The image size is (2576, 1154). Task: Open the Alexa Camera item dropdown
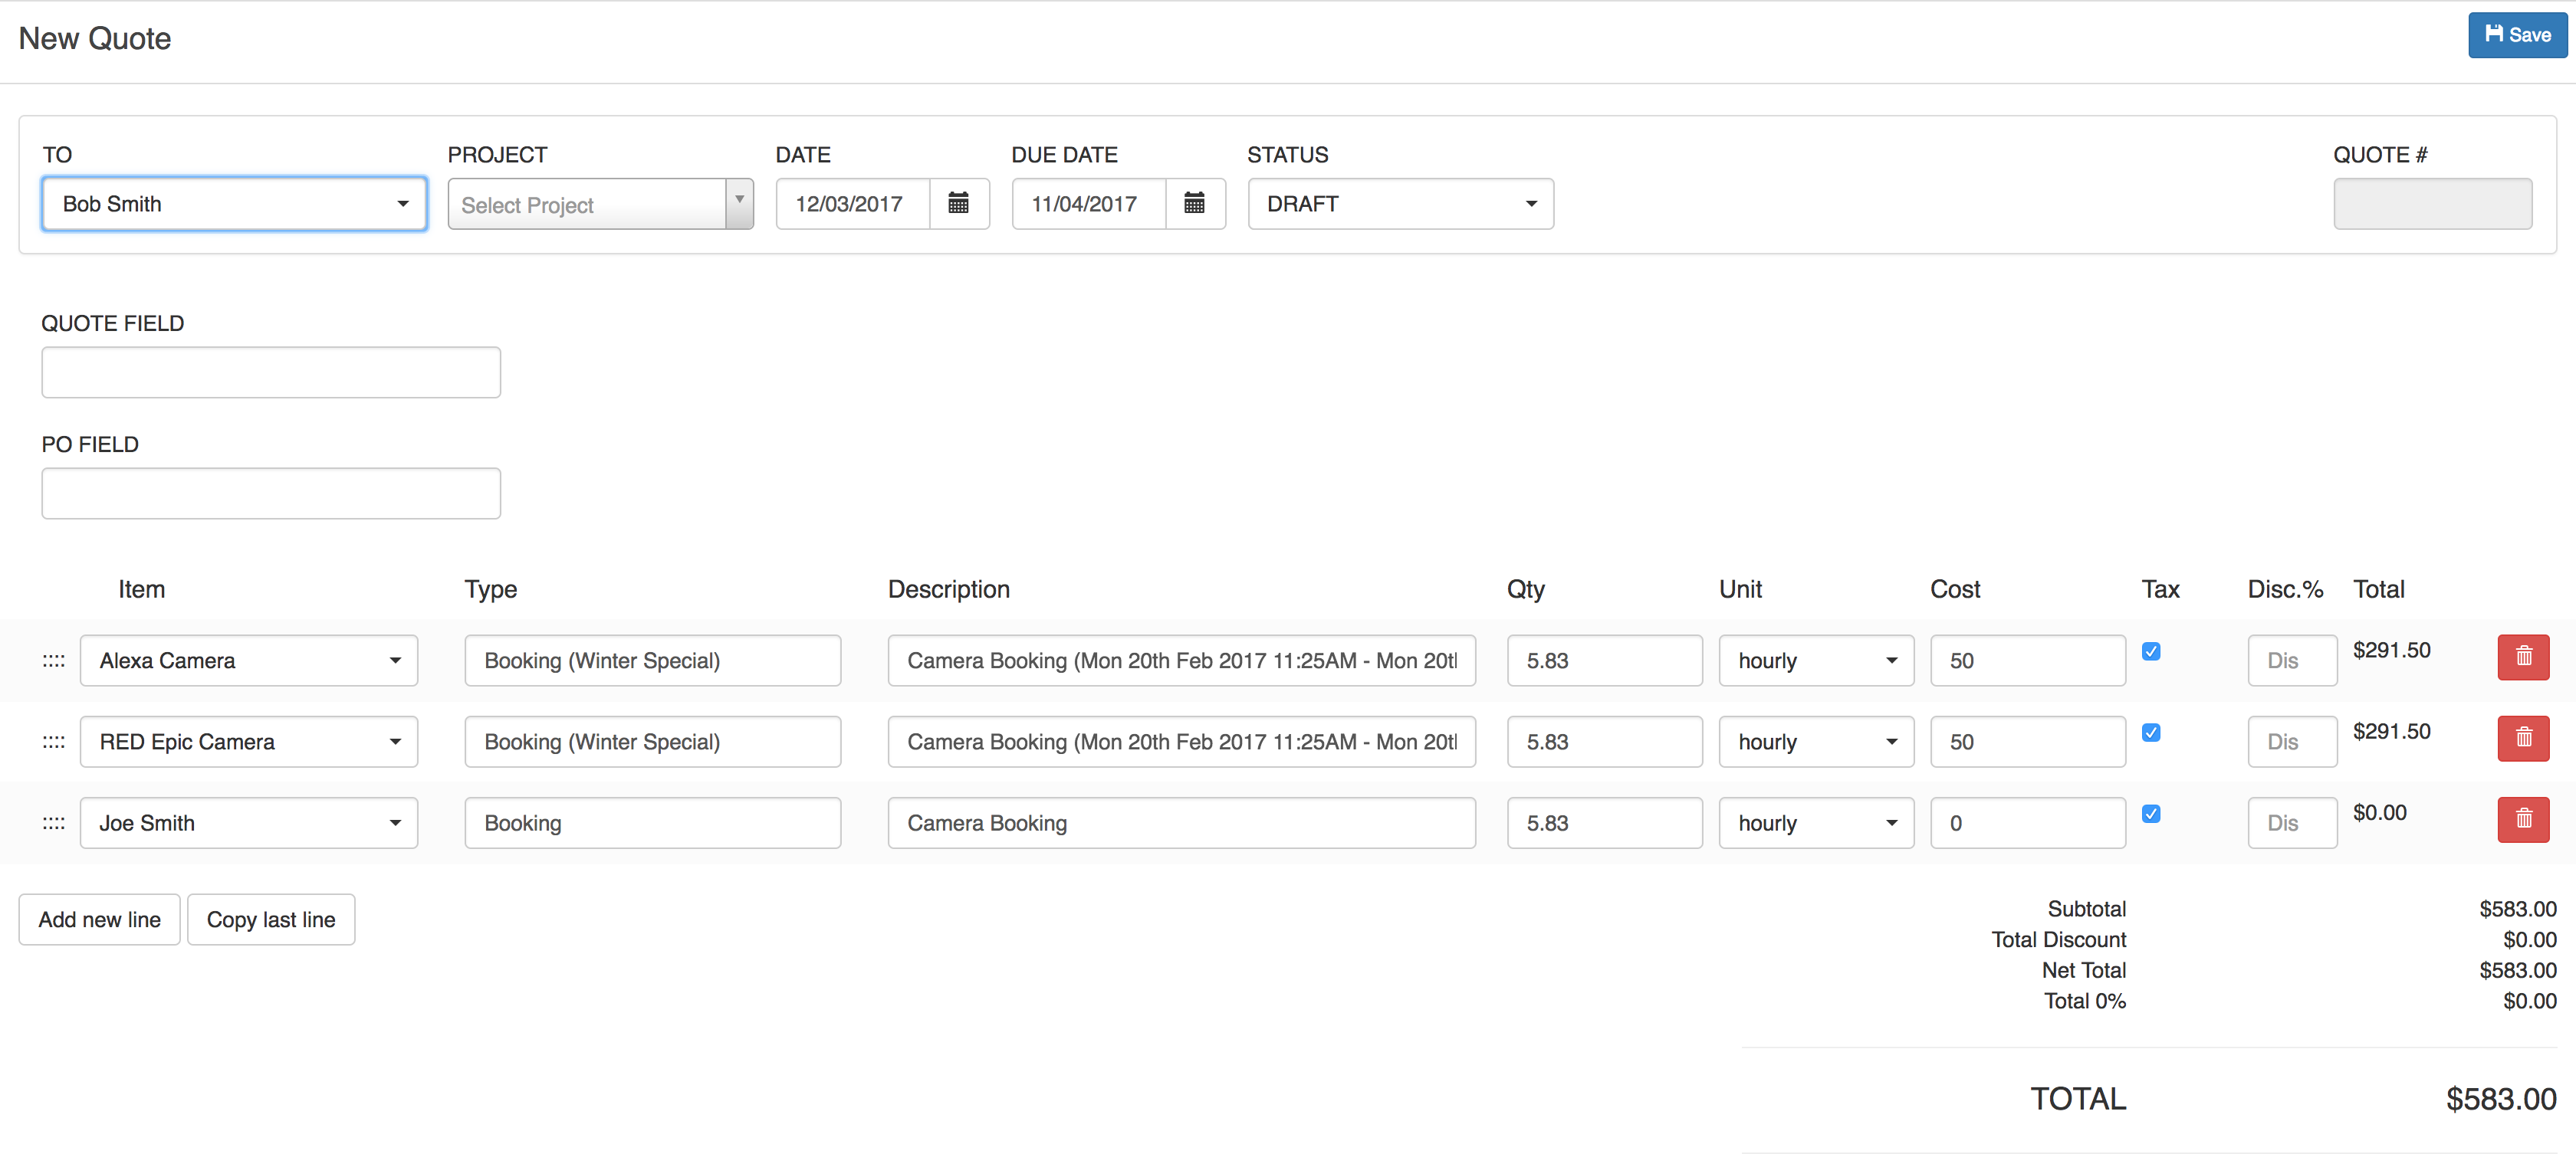click(249, 661)
